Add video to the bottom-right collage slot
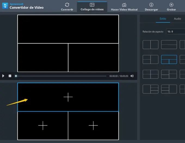This screenshot has width=185, height=143. [x=93, y=126]
